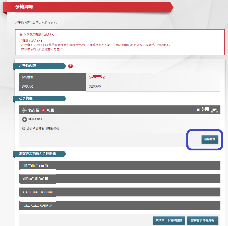Screen dimensions: 228x226
Task: Expand flight details via the 詳細を開く text
Action: point(36,119)
